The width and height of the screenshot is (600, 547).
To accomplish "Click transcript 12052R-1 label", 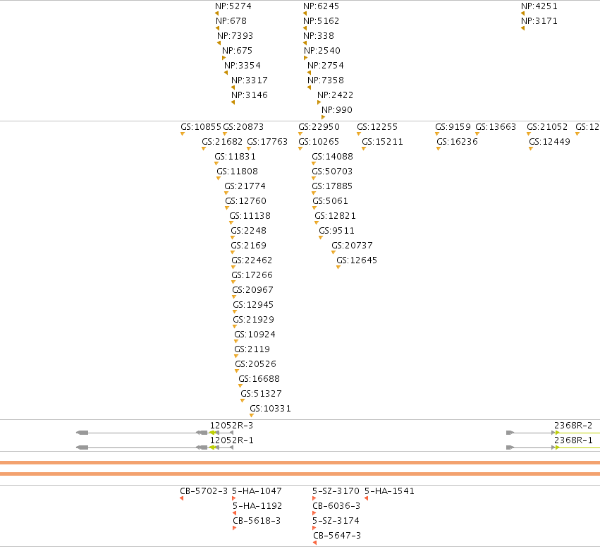I will (231, 440).
